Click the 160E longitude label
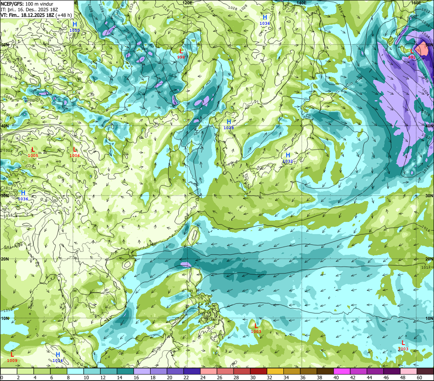The image size is (434, 381). coord(416,3)
